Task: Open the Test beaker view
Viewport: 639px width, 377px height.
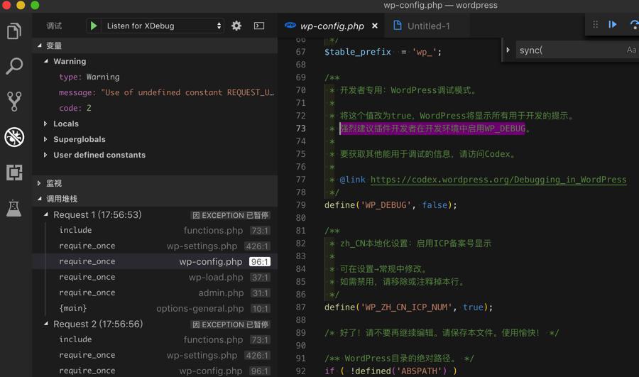Action: tap(14, 208)
